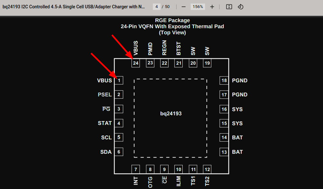Click the BAT label beside pin 13
The height and width of the screenshot is (189, 323).
point(237,152)
